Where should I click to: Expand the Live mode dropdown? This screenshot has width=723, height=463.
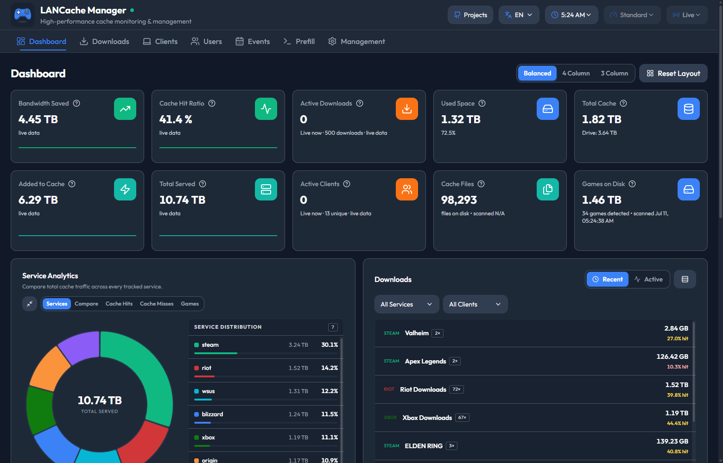pyautogui.click(x=687, y=15)
